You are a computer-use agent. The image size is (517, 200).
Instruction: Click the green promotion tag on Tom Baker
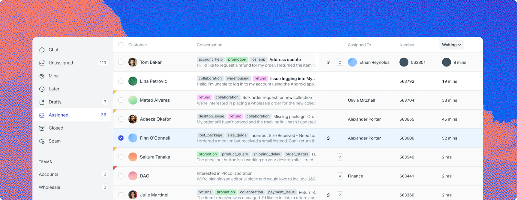[x=237, y=59]
